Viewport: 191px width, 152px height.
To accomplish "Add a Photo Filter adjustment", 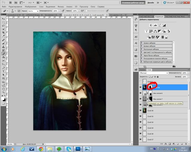I will pos(164,31).
